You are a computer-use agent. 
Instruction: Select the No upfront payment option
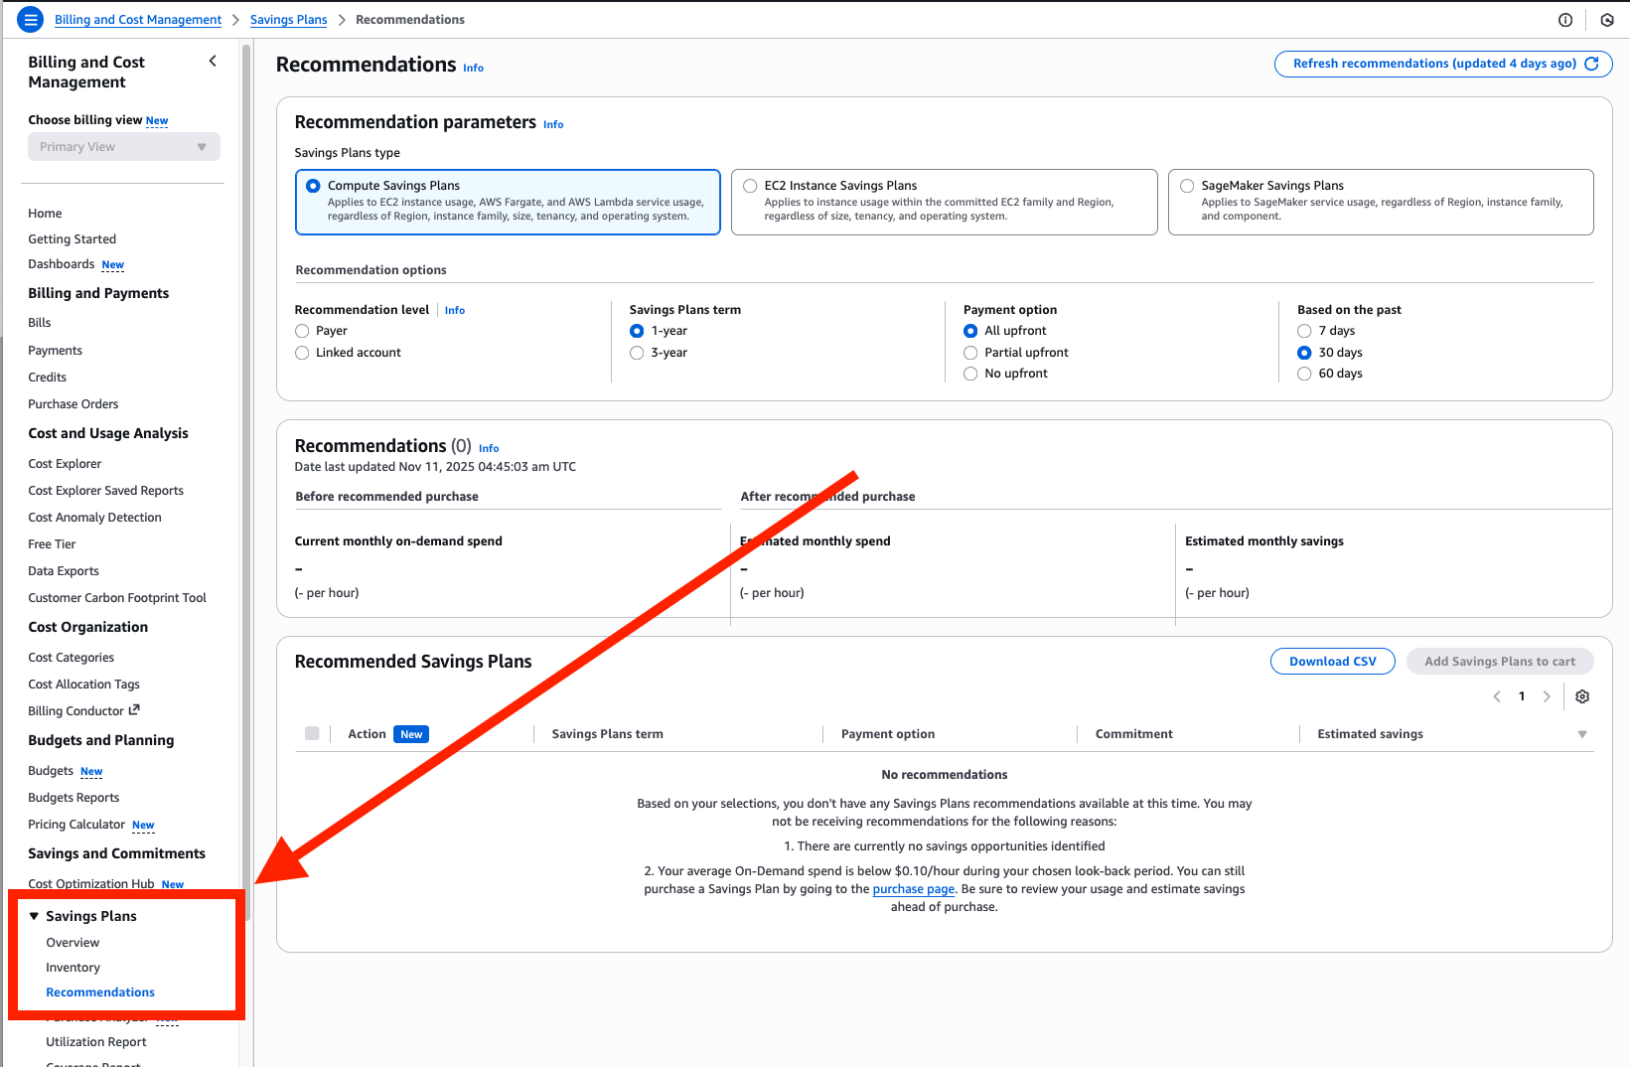tap(970, 373)
